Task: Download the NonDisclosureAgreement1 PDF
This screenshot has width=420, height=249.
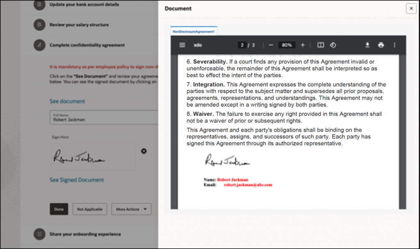Action: coord(367,45)
